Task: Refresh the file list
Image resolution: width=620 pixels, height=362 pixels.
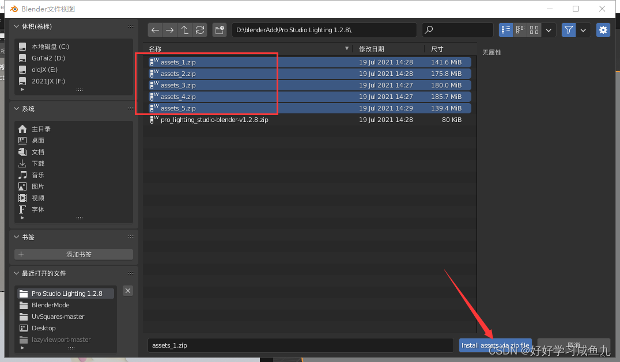Action: pyautogui.click(x=200, y=30)
